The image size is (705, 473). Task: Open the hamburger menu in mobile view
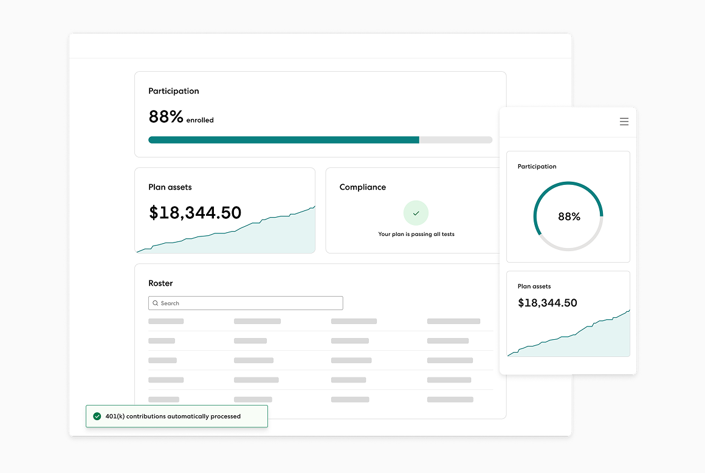click(x=624, y=122)
